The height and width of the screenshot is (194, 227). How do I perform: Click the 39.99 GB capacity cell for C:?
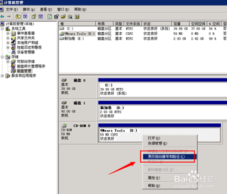tap(180, 29)
